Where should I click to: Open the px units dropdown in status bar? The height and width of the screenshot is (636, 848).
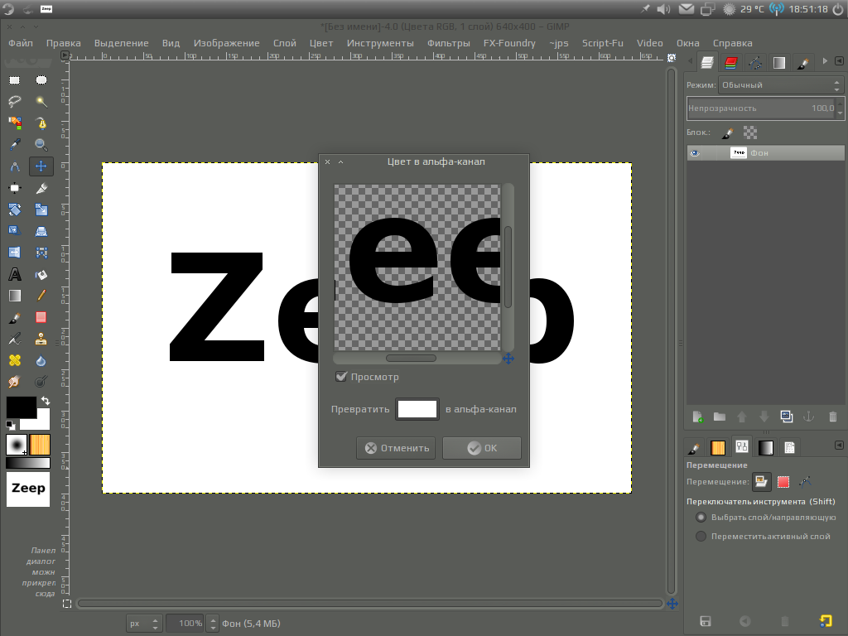(x=143, y=624)
